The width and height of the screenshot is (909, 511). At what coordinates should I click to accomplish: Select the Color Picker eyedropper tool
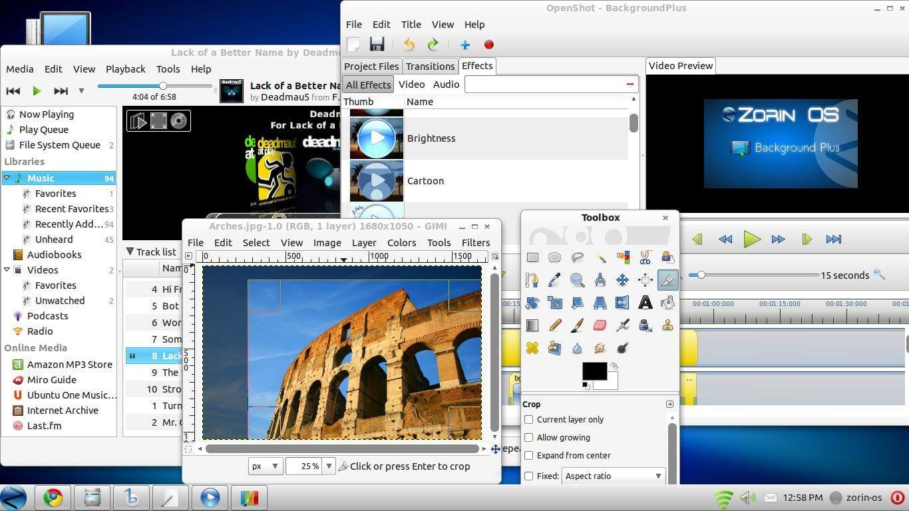pos(554,280)
